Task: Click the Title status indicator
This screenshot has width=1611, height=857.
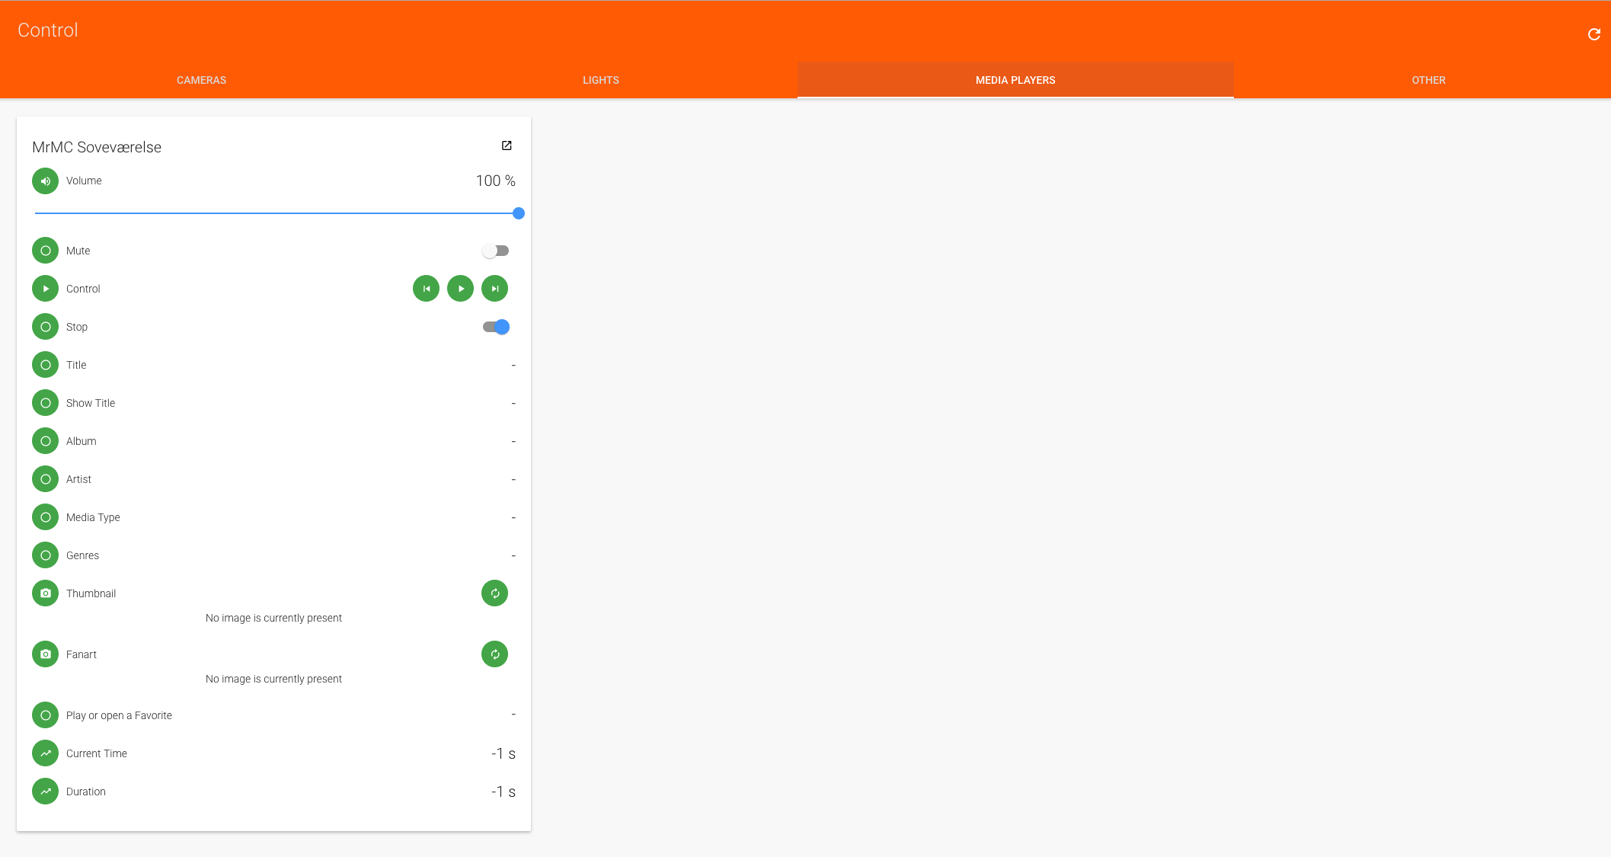Action: pos(45,364)
